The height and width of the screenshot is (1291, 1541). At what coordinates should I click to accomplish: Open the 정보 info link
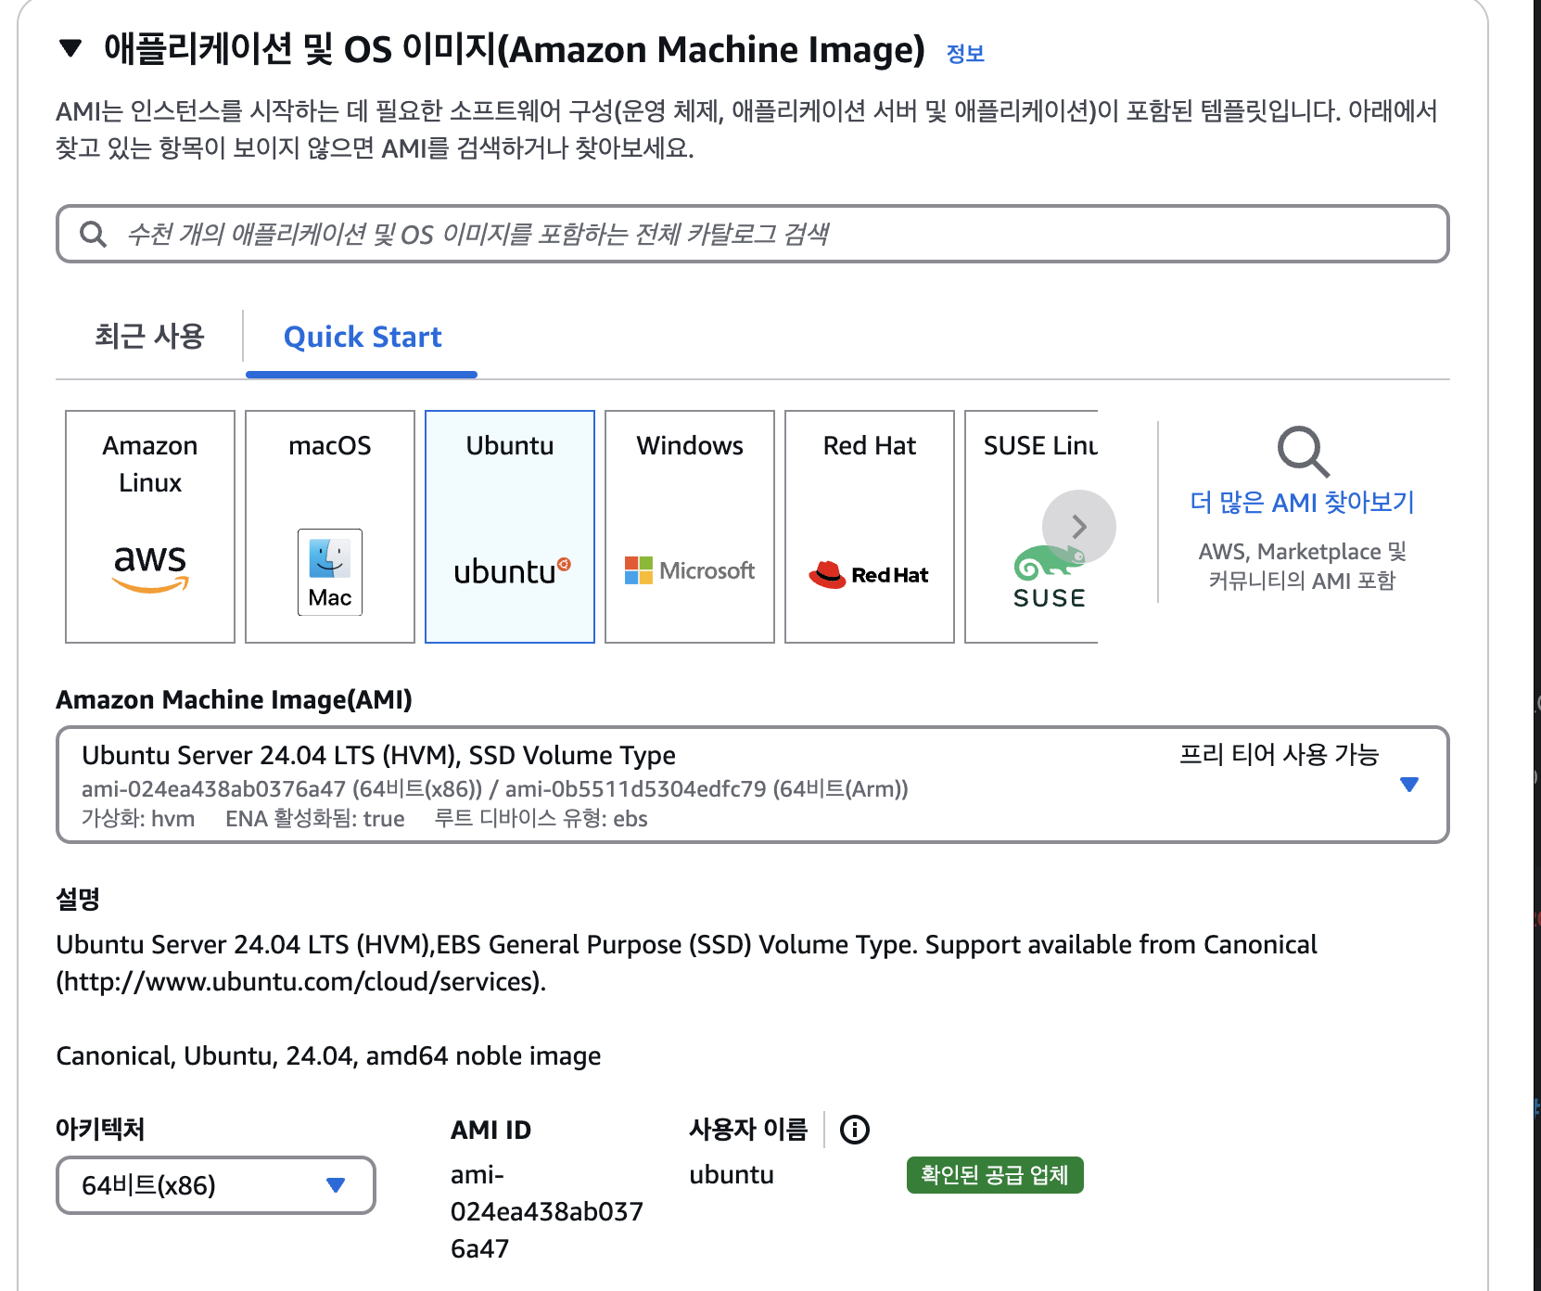point(965,54)
